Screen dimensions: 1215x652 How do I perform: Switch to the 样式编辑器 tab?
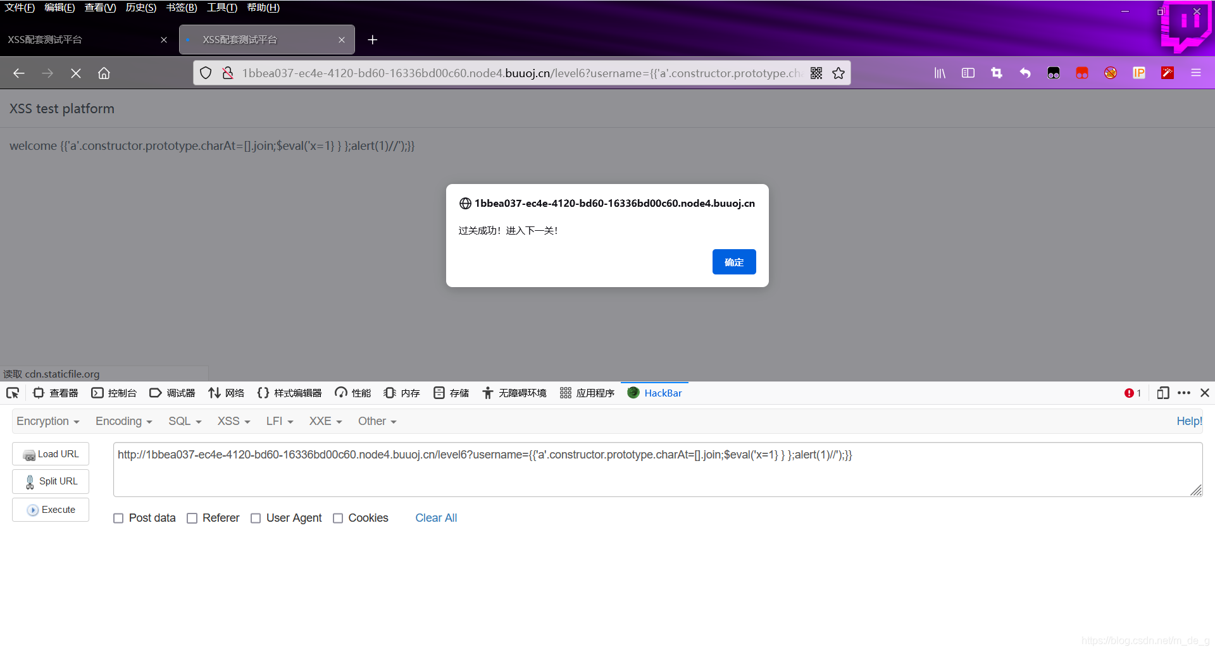coord(290,393)
